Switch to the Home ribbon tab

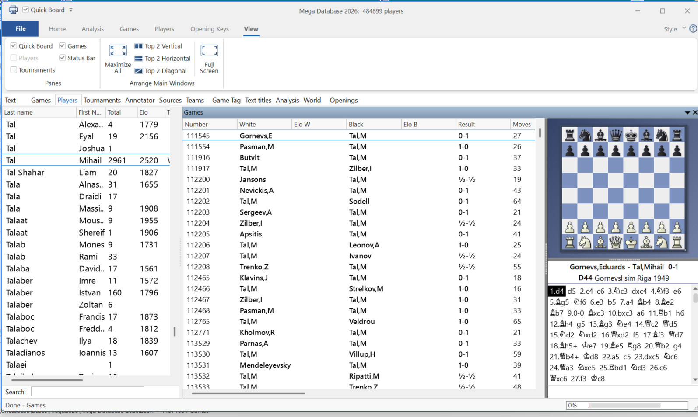click(x=57, y=29)
